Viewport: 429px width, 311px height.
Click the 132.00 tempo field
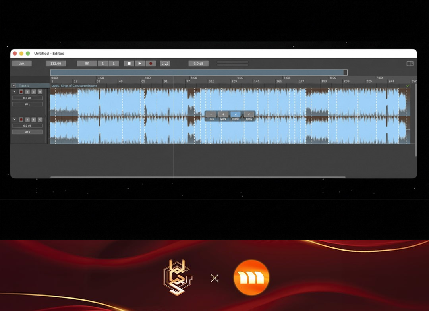tap(56, 64)
